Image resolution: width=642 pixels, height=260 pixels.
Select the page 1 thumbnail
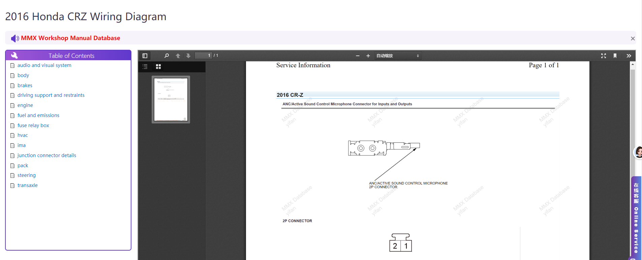tap(171, 100)
